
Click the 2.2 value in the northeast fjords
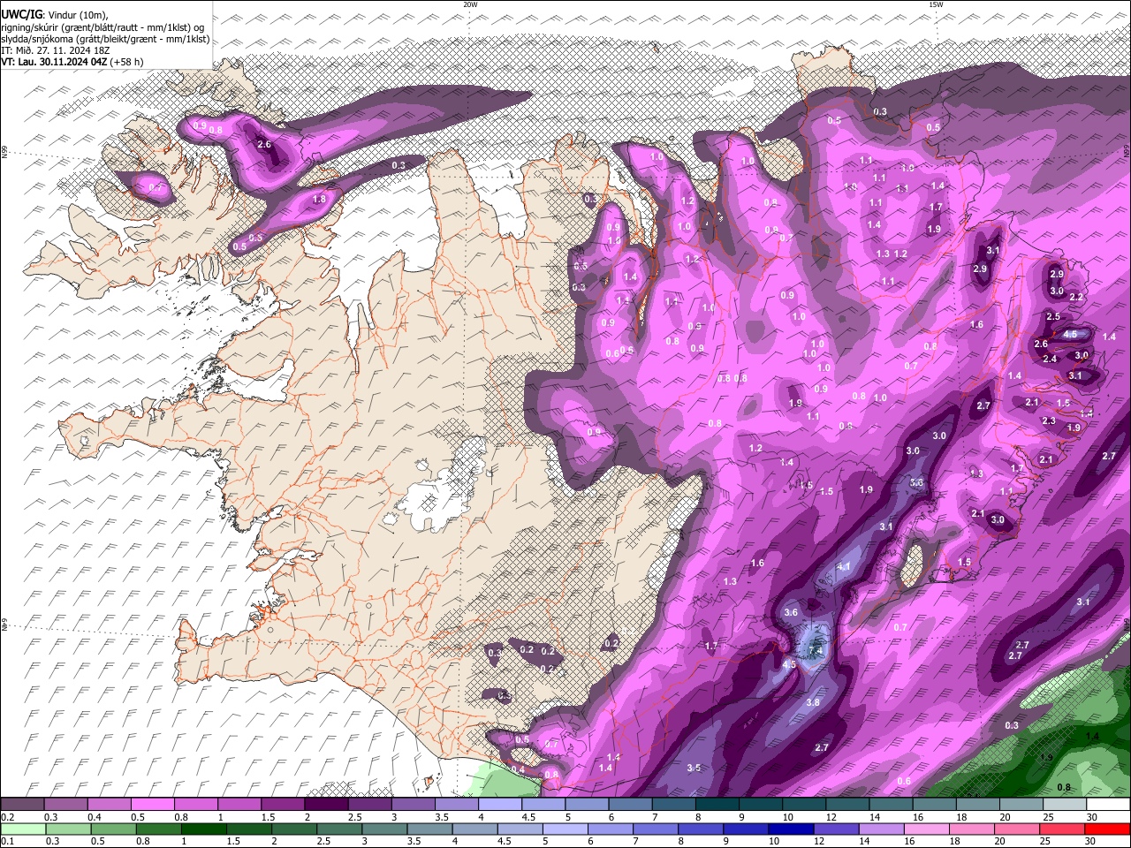pos(1076,297)
